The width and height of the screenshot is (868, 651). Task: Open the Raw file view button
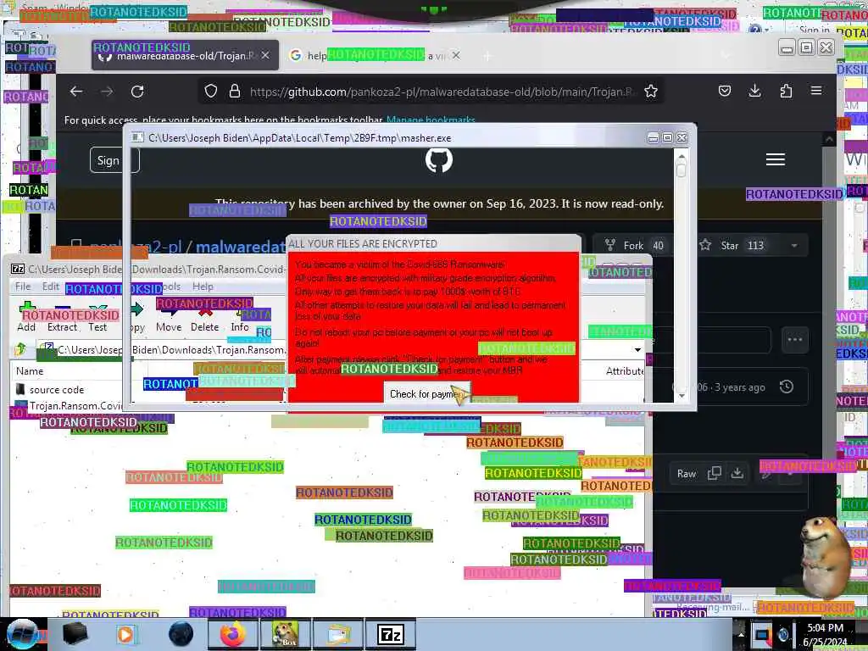coord(687,474)
